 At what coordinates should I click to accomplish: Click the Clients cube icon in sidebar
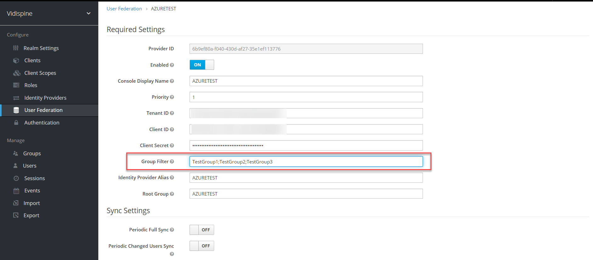[16, 60]
